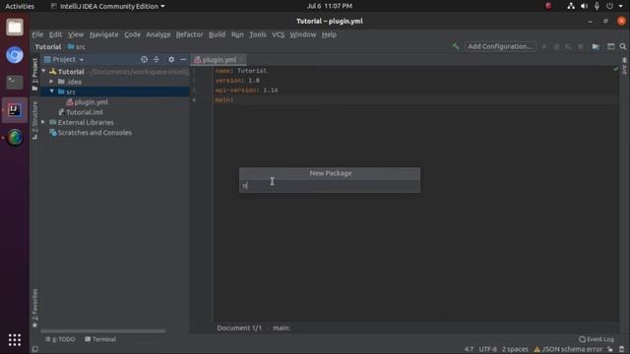Open Project Structure folder icon in toolbar
The image size is (630, 354).
pyautogui.click(x=596, y=46)
